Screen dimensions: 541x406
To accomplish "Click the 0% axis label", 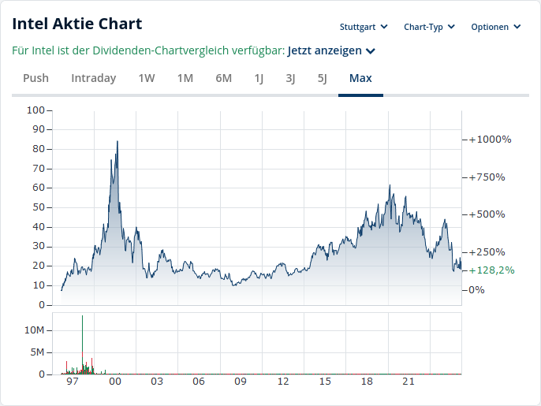I will tap(476, 290).
